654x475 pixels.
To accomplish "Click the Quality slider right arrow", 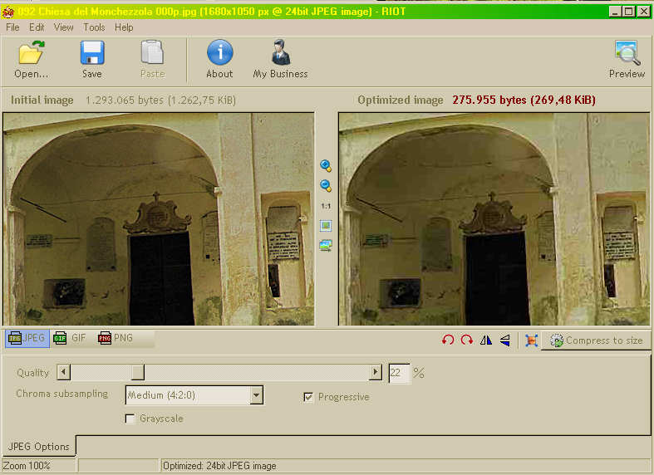I will tap(376, 372).
